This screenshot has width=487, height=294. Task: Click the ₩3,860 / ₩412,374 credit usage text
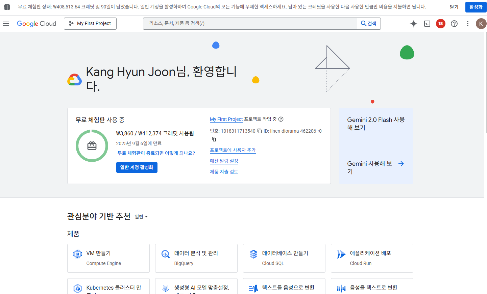click(x=155, y=133)
